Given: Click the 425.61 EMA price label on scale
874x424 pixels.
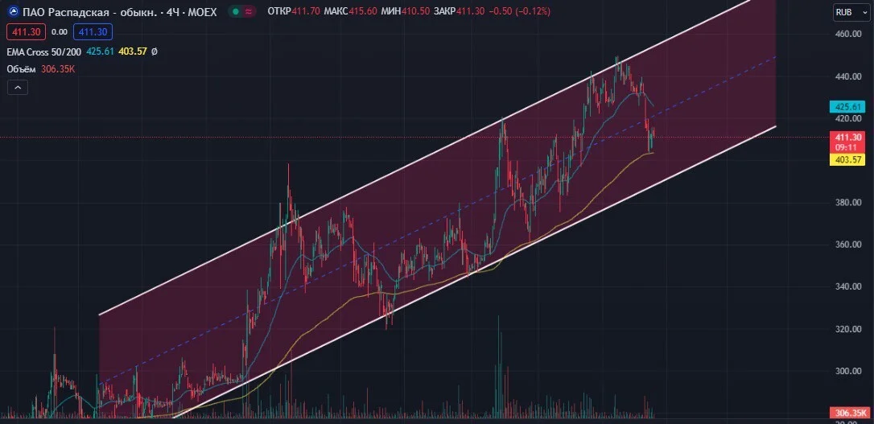Looking at the screenshot, I should click(847, 106).
